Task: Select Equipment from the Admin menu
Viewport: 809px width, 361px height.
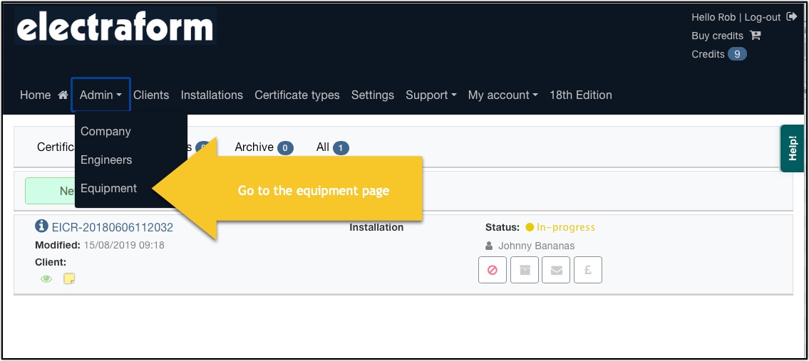Action: click(109, 188)
